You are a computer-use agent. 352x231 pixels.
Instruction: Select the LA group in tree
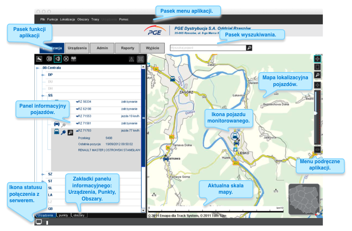pyautogui.click(x=50, y=195)
